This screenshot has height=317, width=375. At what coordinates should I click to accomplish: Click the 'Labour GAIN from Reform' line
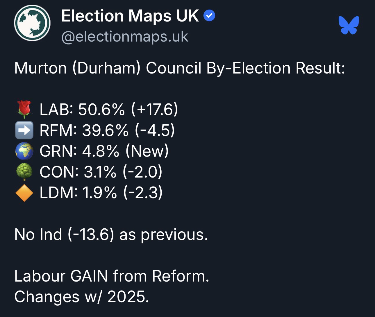(x=112, y=276)
